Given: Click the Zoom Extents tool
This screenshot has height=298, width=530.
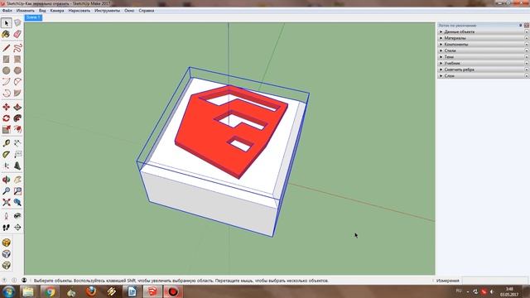Looking at the screenshot, I should 6,202.
